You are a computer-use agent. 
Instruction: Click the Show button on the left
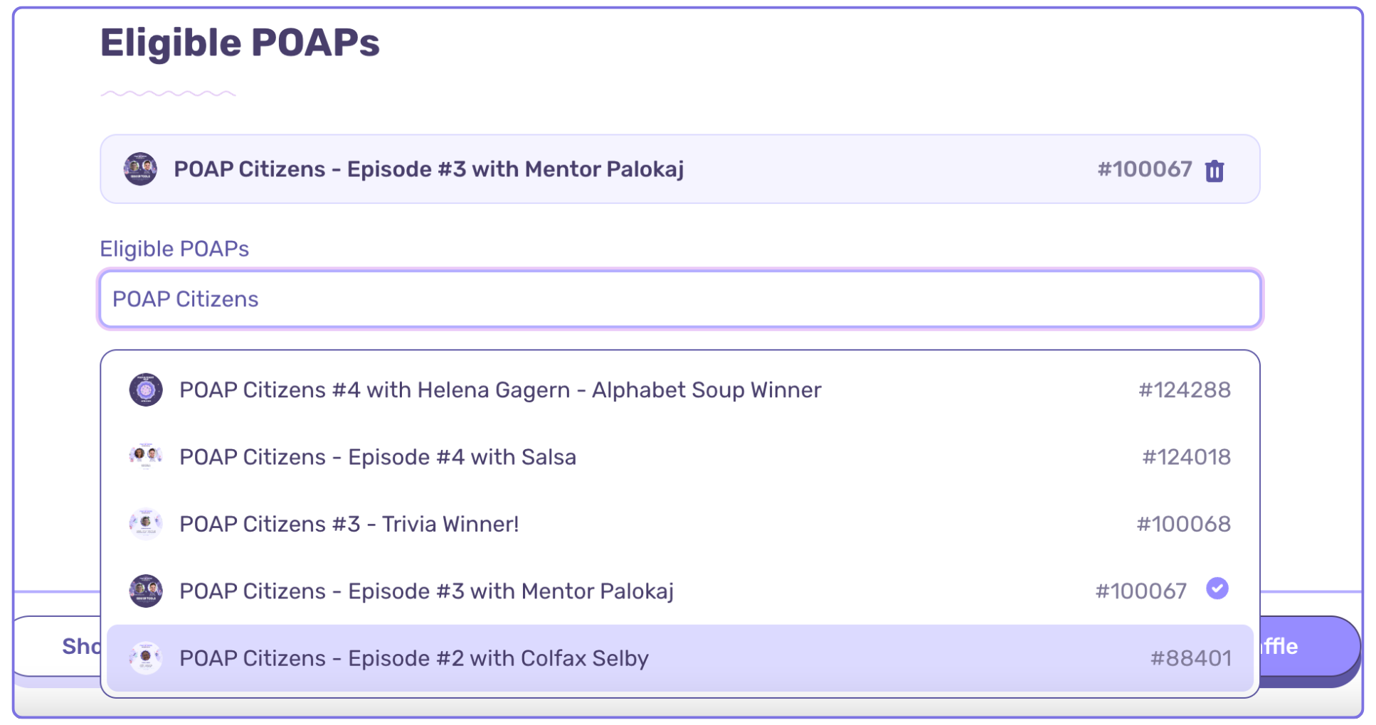click(x=78, y=646)
